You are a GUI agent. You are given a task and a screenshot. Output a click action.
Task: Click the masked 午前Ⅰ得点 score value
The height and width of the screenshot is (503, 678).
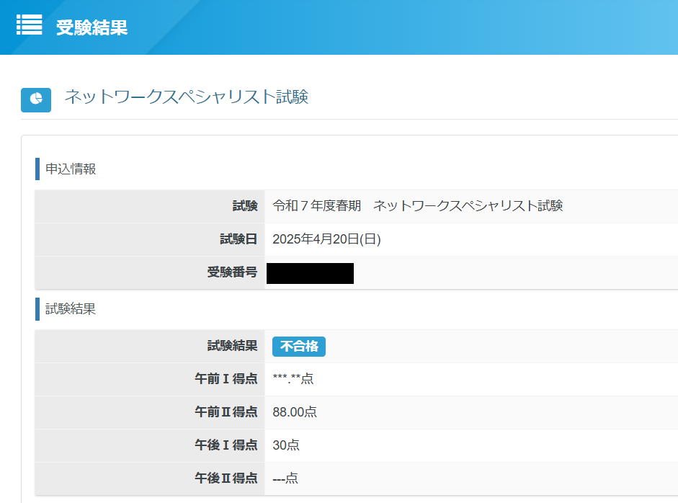pos(293,379)
